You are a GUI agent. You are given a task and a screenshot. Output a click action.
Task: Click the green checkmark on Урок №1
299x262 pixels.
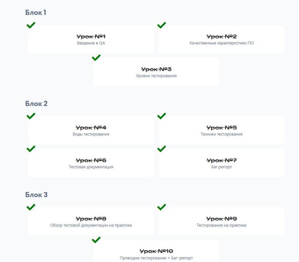(31, 25)
